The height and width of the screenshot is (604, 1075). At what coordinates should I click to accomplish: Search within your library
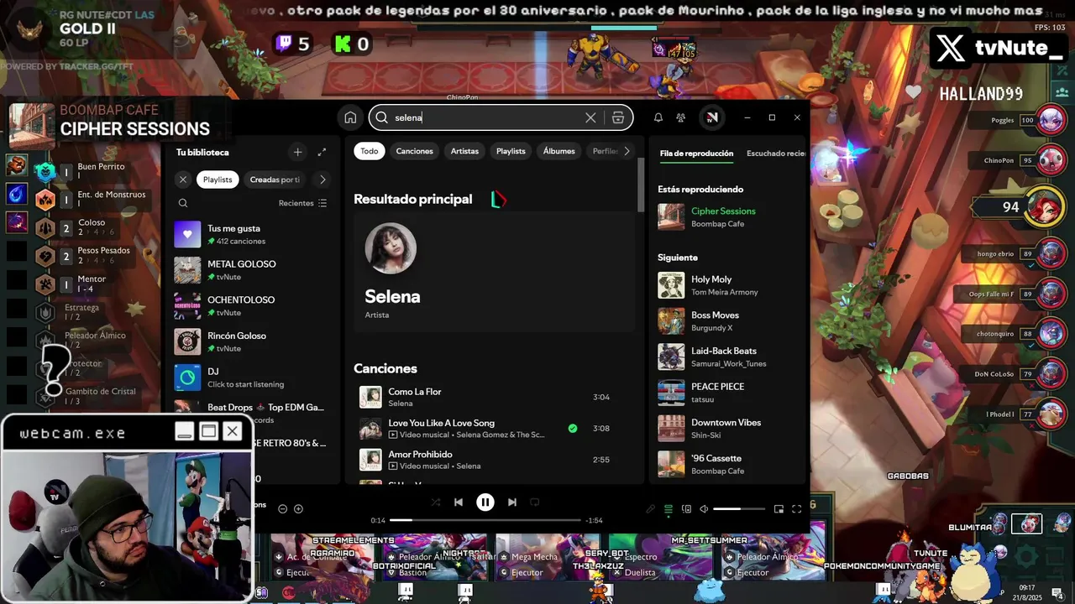[183, 203]
